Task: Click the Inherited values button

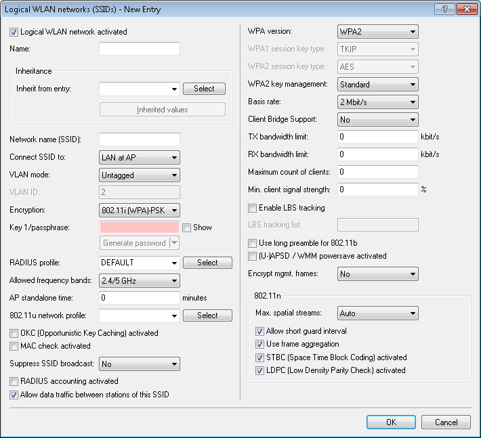Action: 163,110
